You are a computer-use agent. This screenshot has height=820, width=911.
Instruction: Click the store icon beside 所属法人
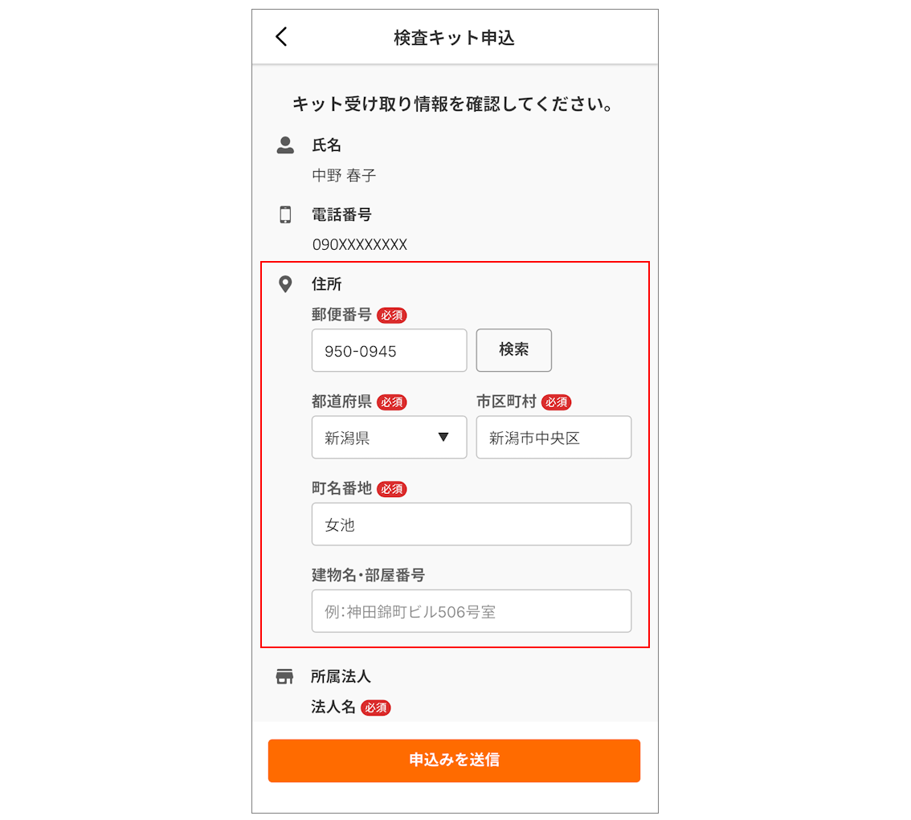point(284,677)
